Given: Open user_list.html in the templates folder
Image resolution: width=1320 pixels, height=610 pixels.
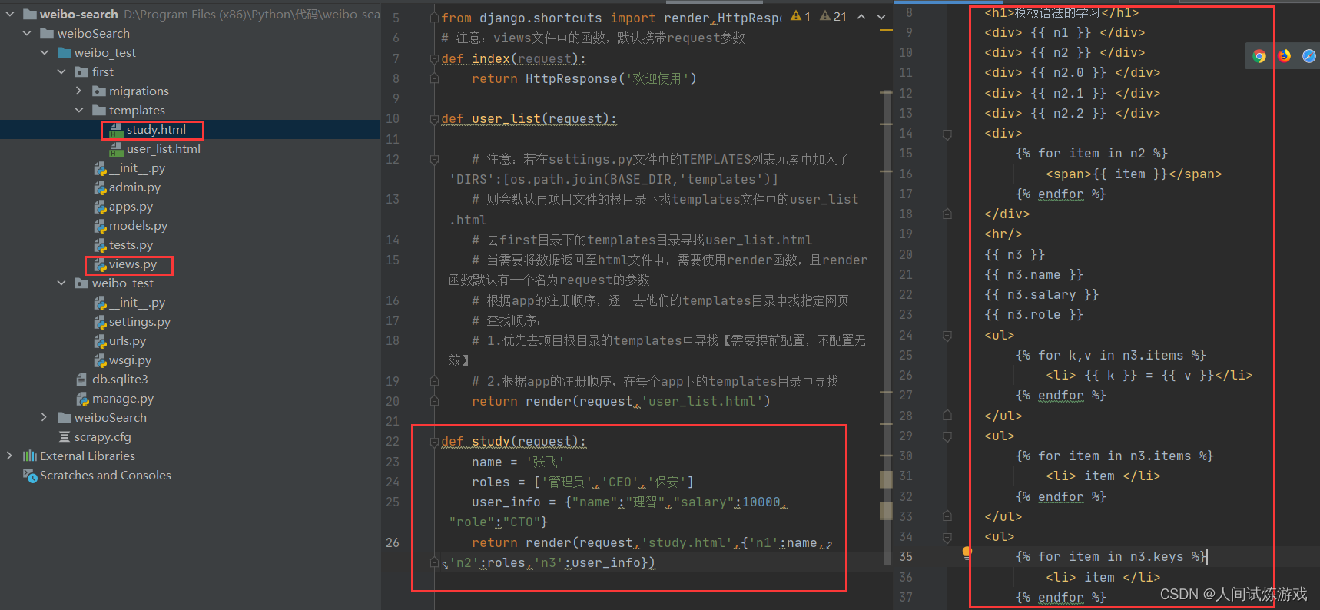Looking at the screenshot, I should tap(163, 149).
